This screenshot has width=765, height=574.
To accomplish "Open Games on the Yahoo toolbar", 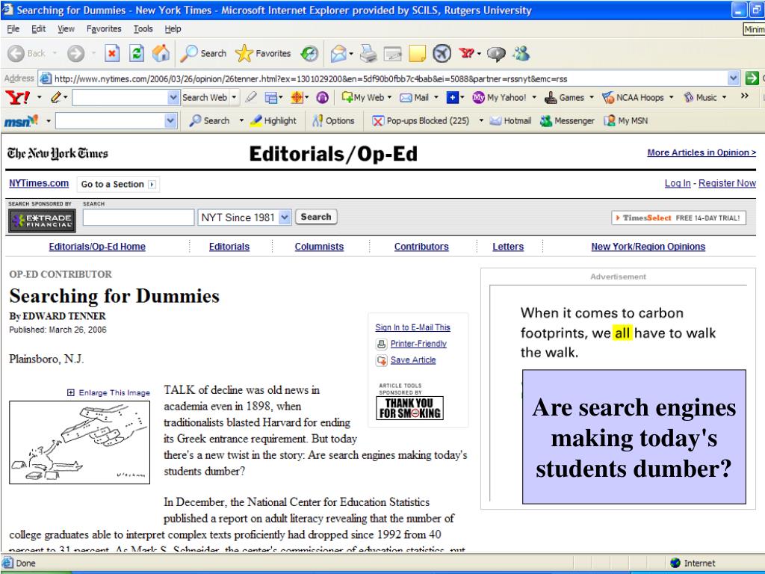I will (565, 98).
